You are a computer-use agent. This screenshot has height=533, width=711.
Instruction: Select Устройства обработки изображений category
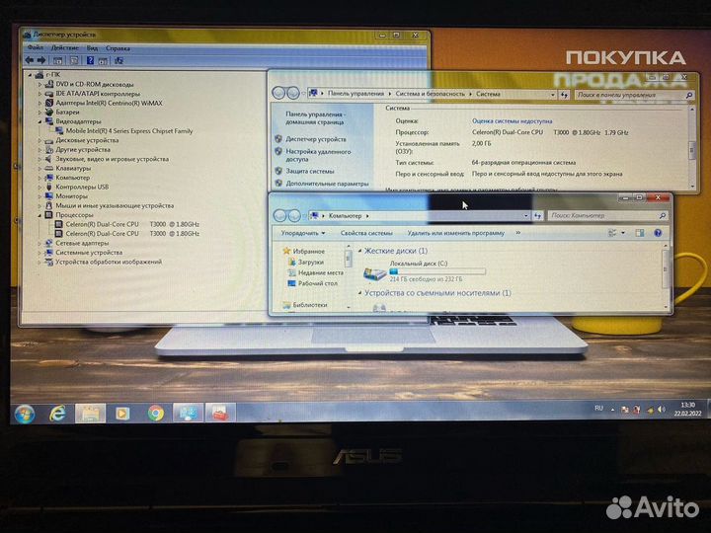coord(109,262)
